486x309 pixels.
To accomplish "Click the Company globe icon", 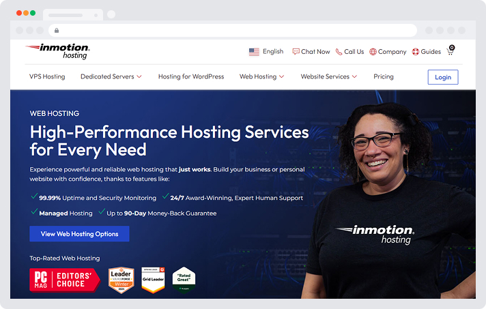I will (373, 52).
